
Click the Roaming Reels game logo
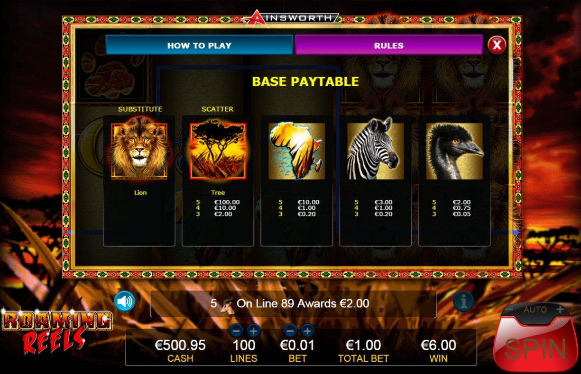[56, 332]
